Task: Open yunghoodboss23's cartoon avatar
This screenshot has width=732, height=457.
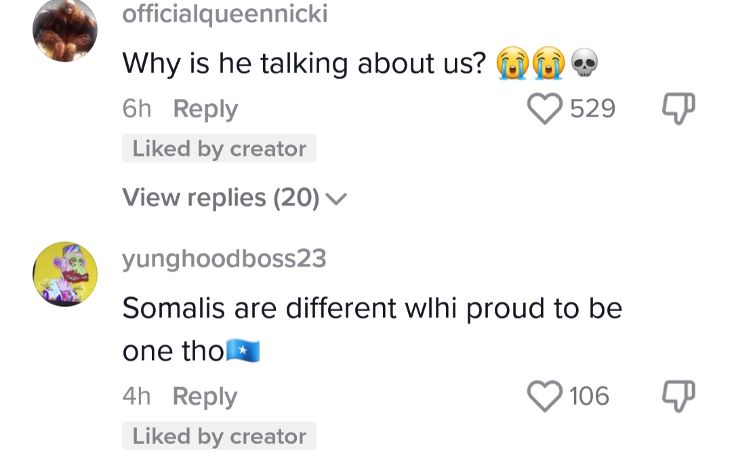Action: [65, 274]
